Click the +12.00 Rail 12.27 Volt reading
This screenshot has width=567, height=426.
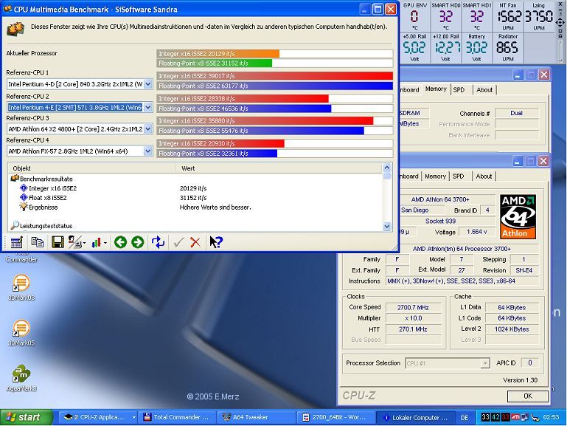click(x=446, y=47)
